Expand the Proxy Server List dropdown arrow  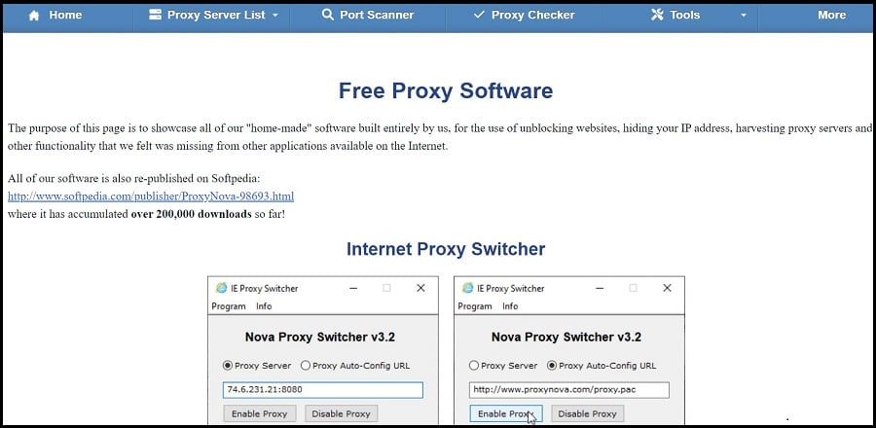[x=274, y=16]
